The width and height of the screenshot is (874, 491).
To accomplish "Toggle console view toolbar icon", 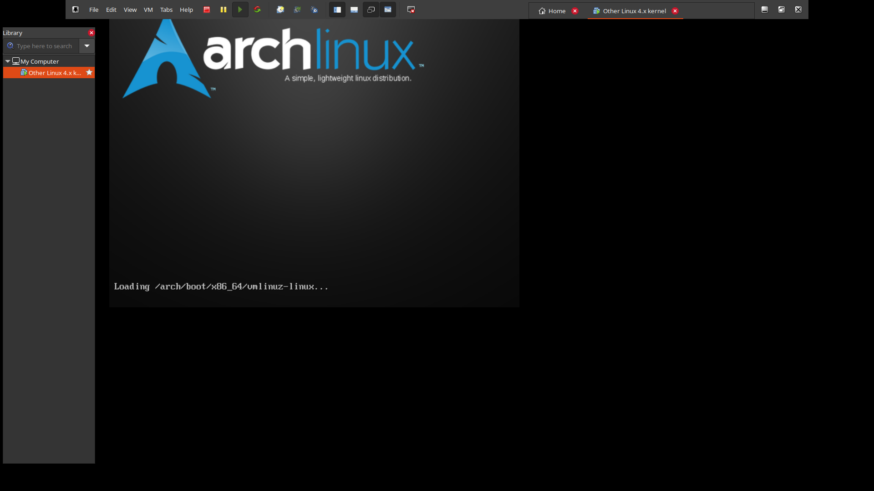I will coord(388,10).
